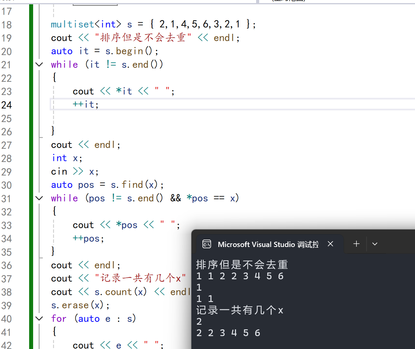Click the command prompt icon on the terminal tab
415x349 pixels.
[x=207, y=244]
